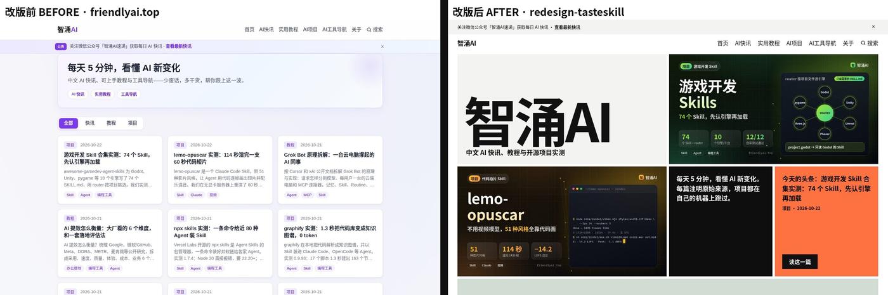Click the 项目 badge on the 游戏开发 Skill card
The width and height of the screenshot is (888, 295).
[x=70, y=145]
